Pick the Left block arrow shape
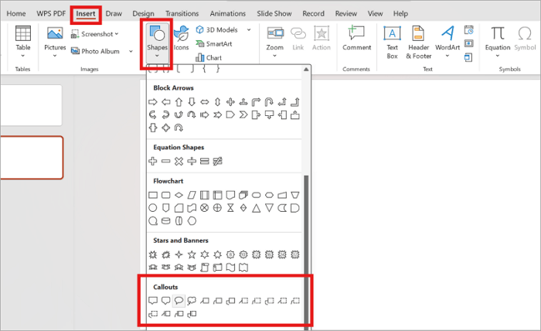541x331 pixels. [x=166, y=102]
